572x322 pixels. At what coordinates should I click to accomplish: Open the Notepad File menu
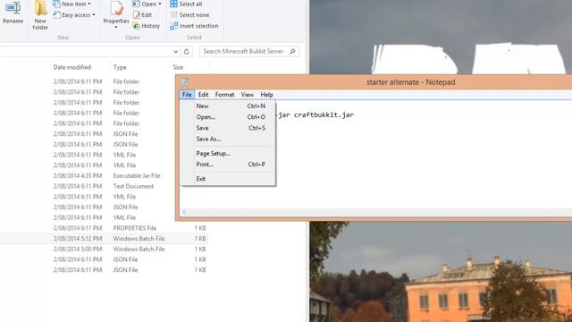pos(187,95)
